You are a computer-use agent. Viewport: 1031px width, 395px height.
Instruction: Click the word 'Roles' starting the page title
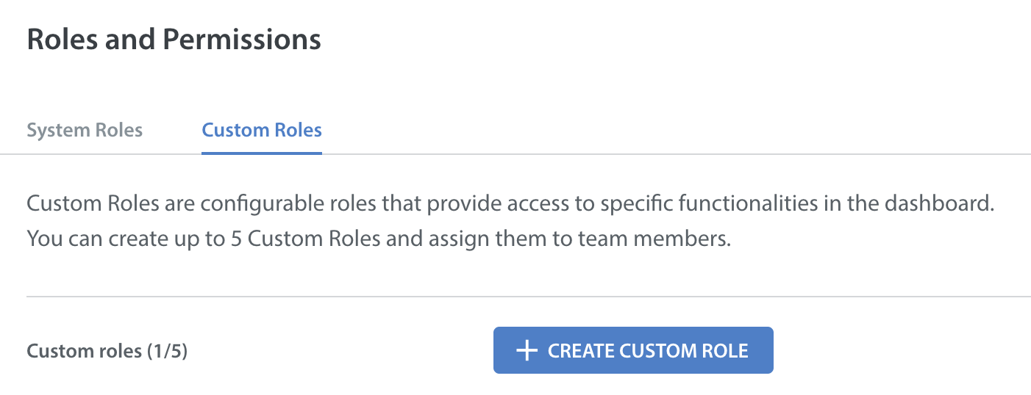tap(62, 39)
